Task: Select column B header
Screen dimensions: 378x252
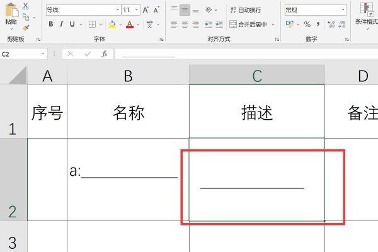Action: click(x=128, y=76)
